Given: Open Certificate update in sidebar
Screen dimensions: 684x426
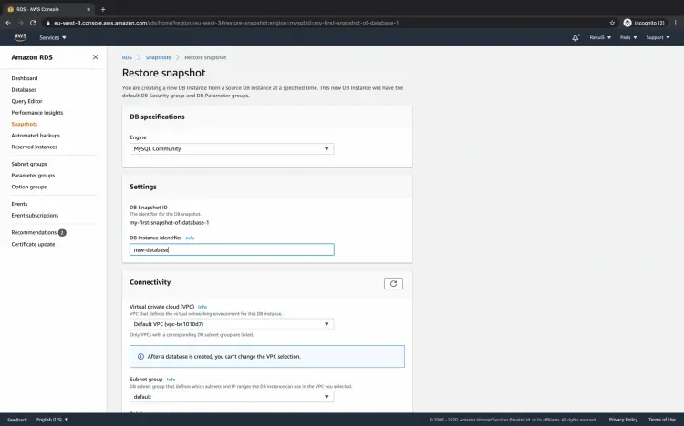Looking at the screenshot, I should click(33, 244).
